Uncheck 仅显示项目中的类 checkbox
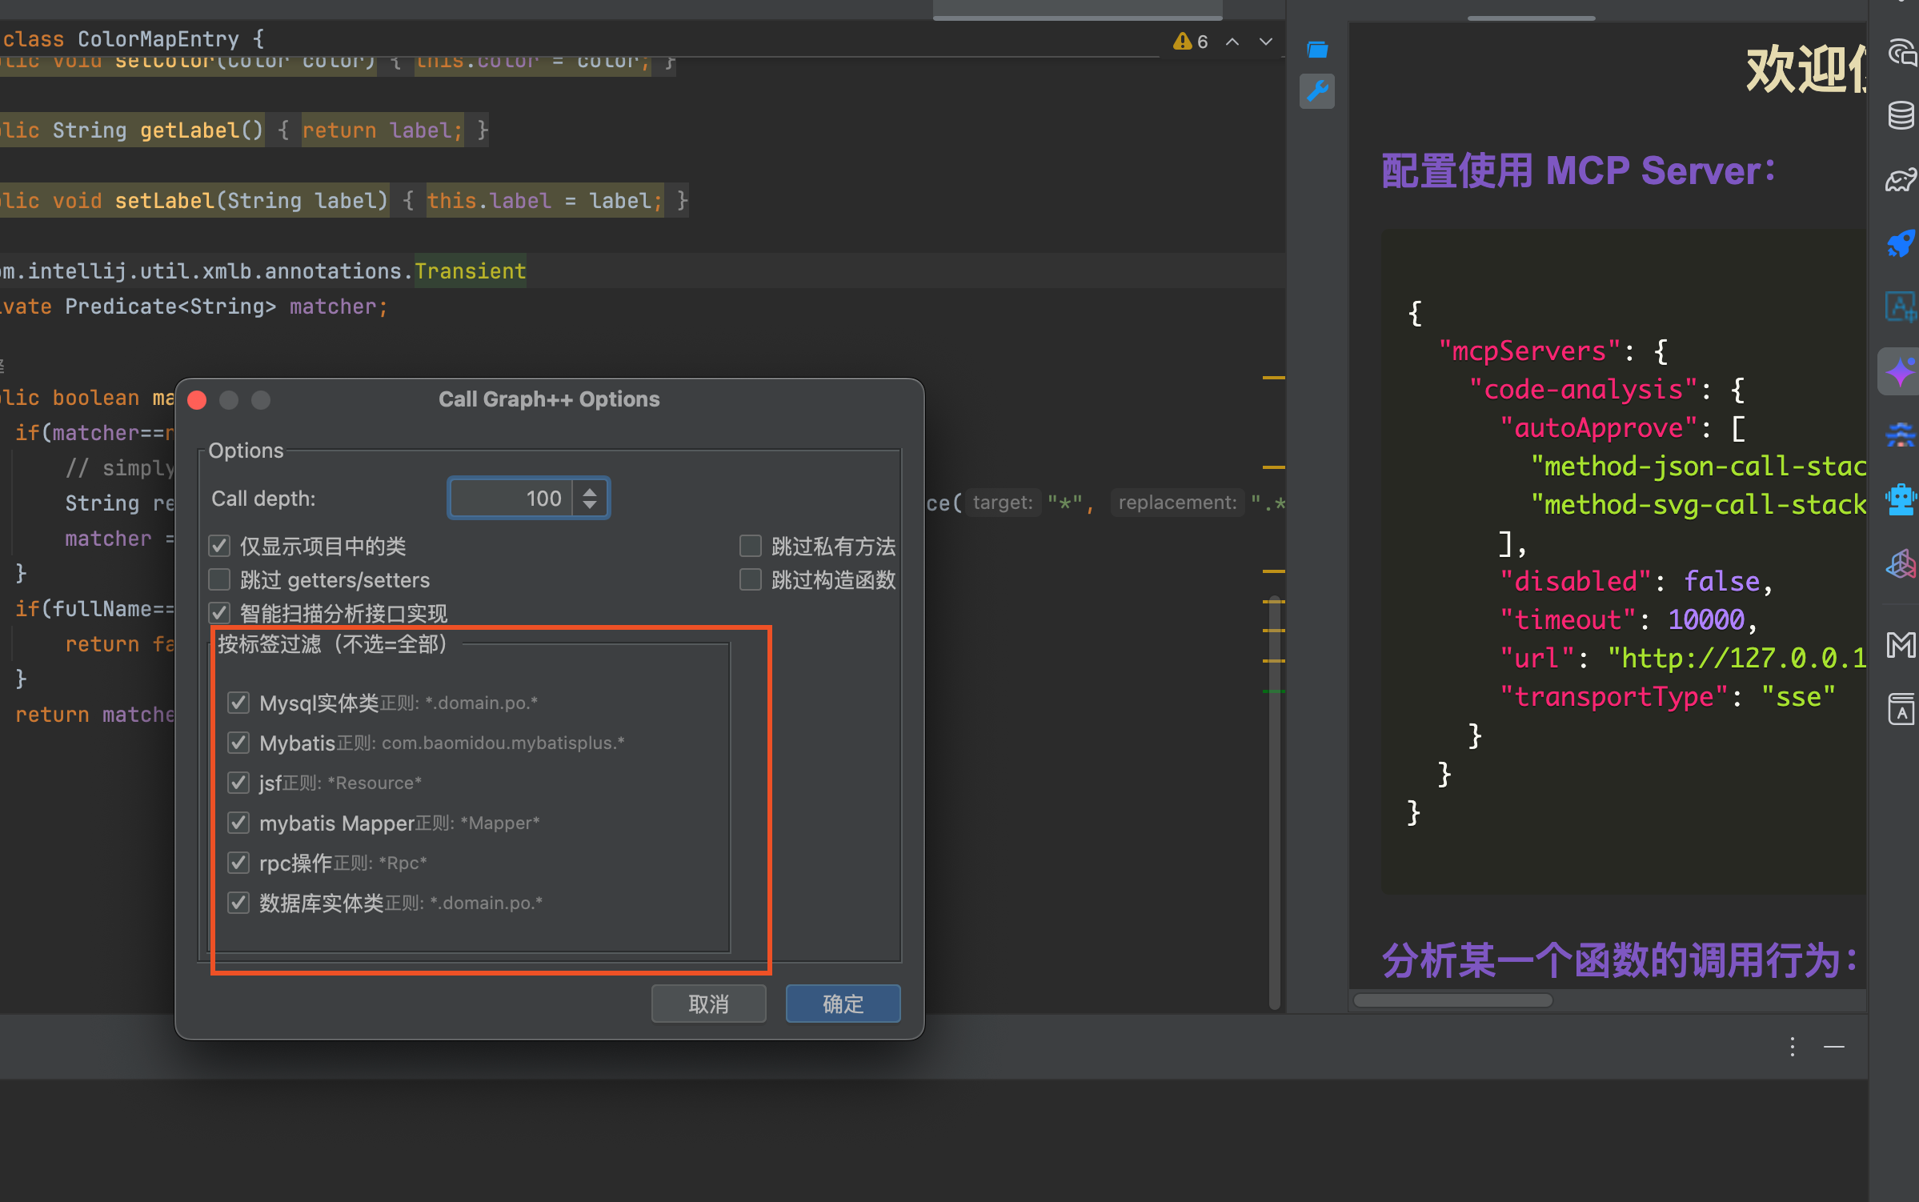The height and width of the screenshot is (1202, 1919). [x=219, y=546]
